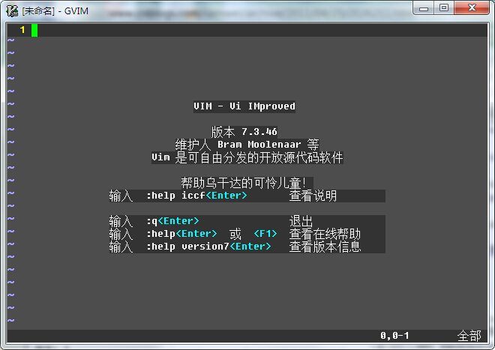Screen dimensions: 495x350
Task: Minimize the GVIM window
Action: (x=423, y=8)
